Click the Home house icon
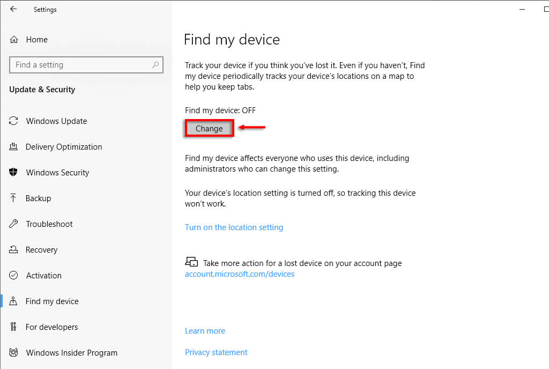Viewport: 549px width, 369px height. (x=14, y=40)
